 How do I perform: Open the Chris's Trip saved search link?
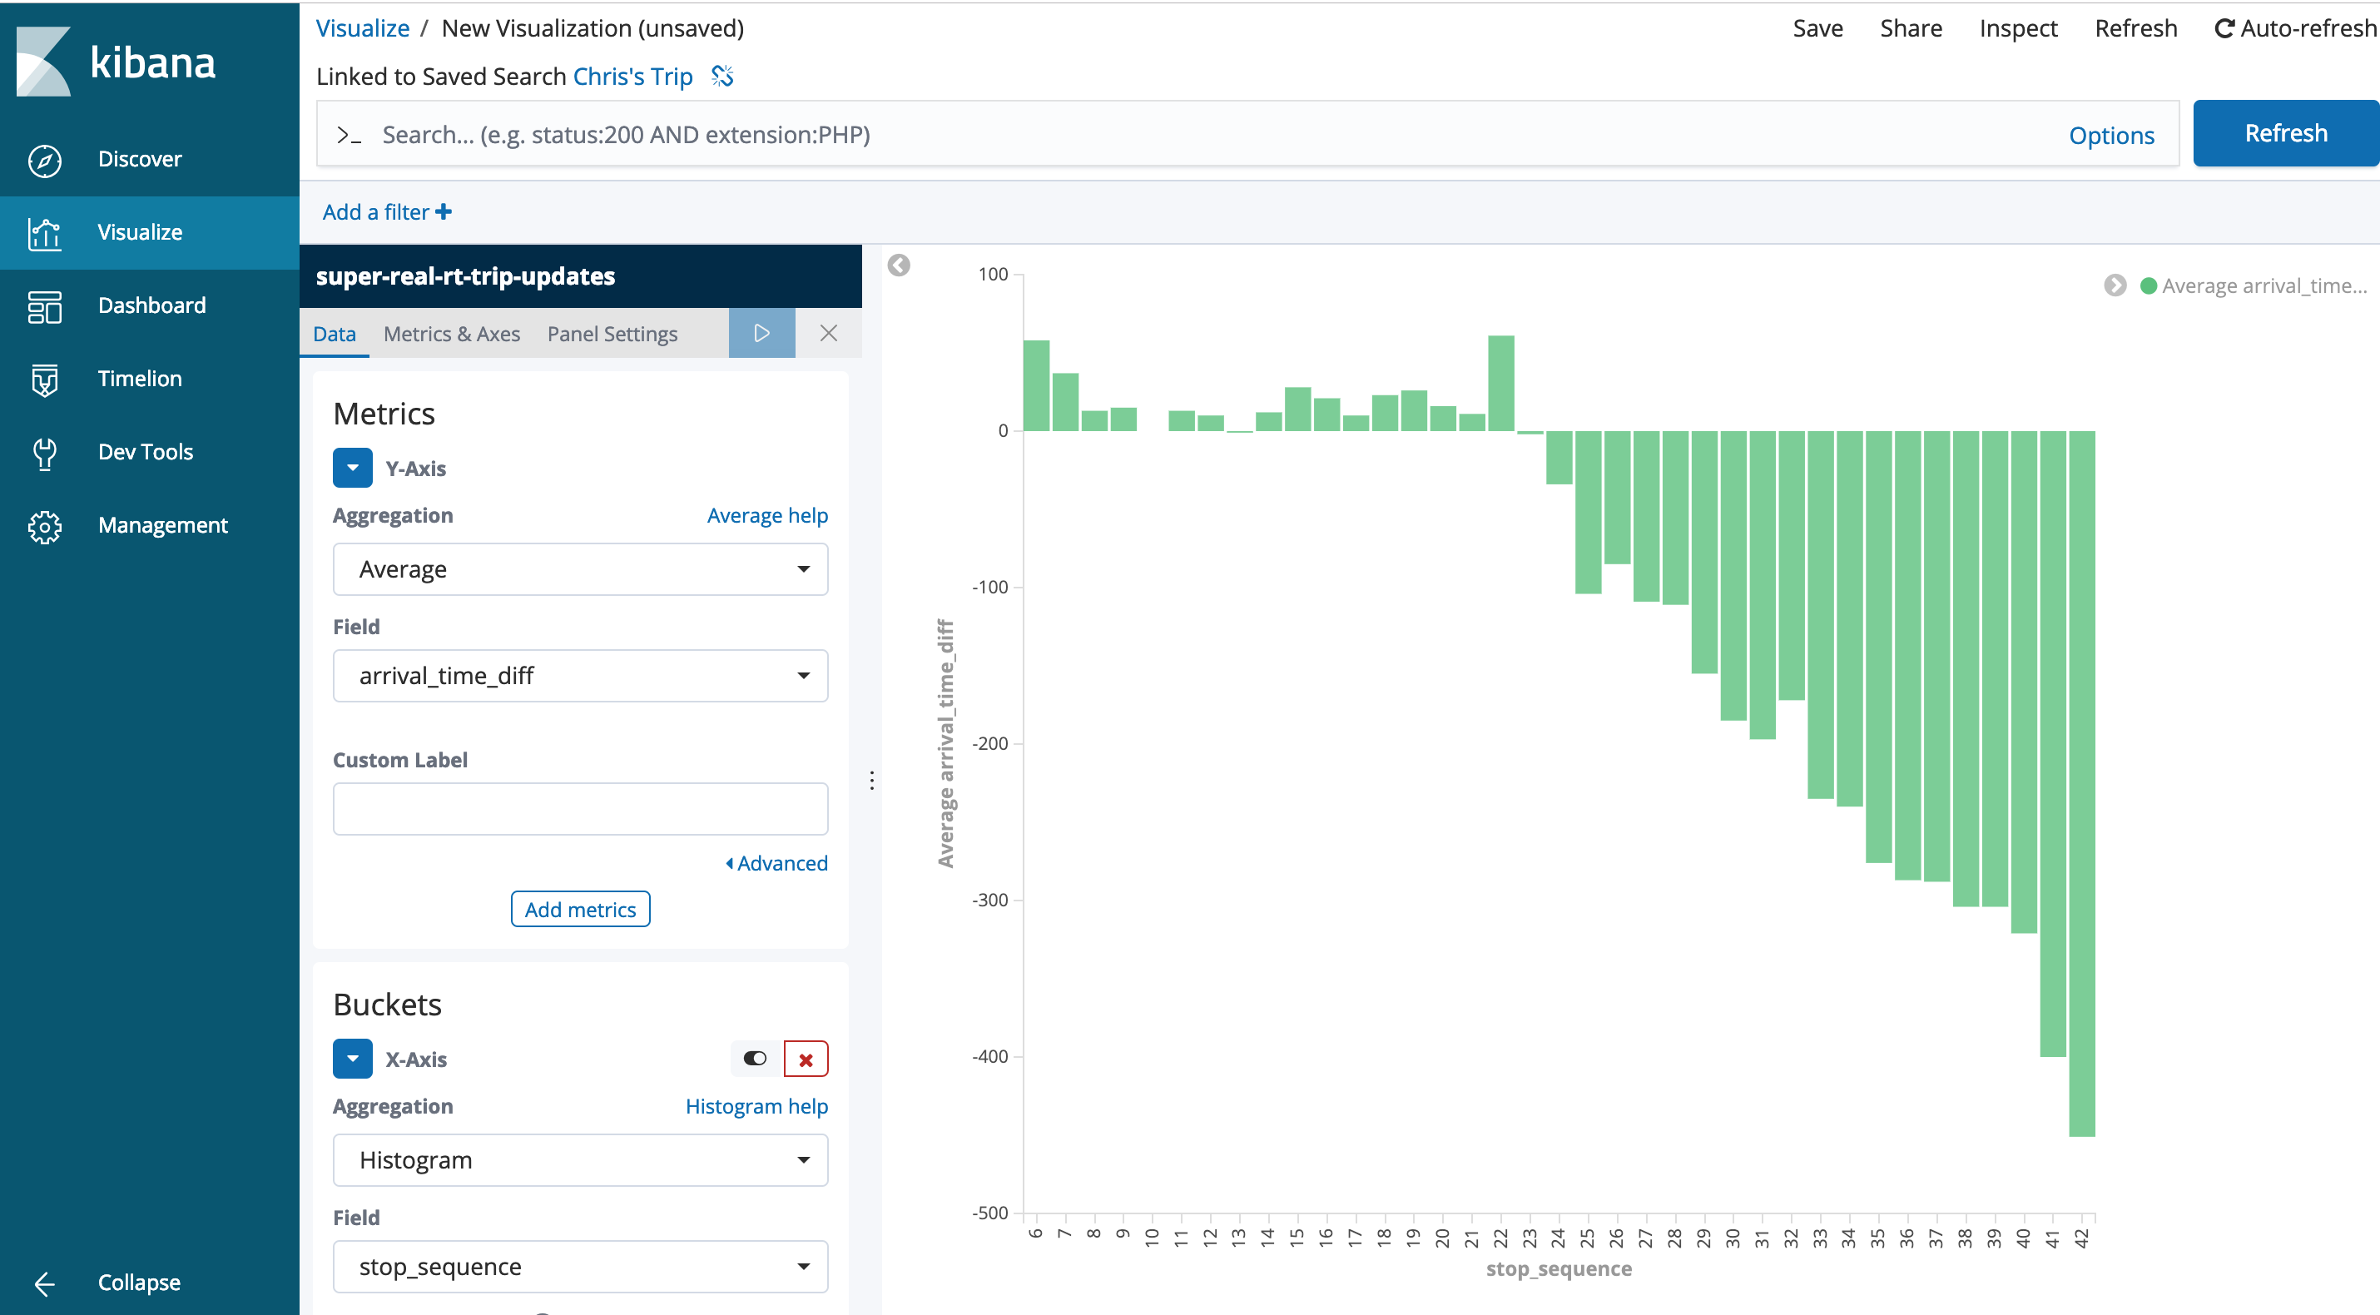[x=632, y=77]
